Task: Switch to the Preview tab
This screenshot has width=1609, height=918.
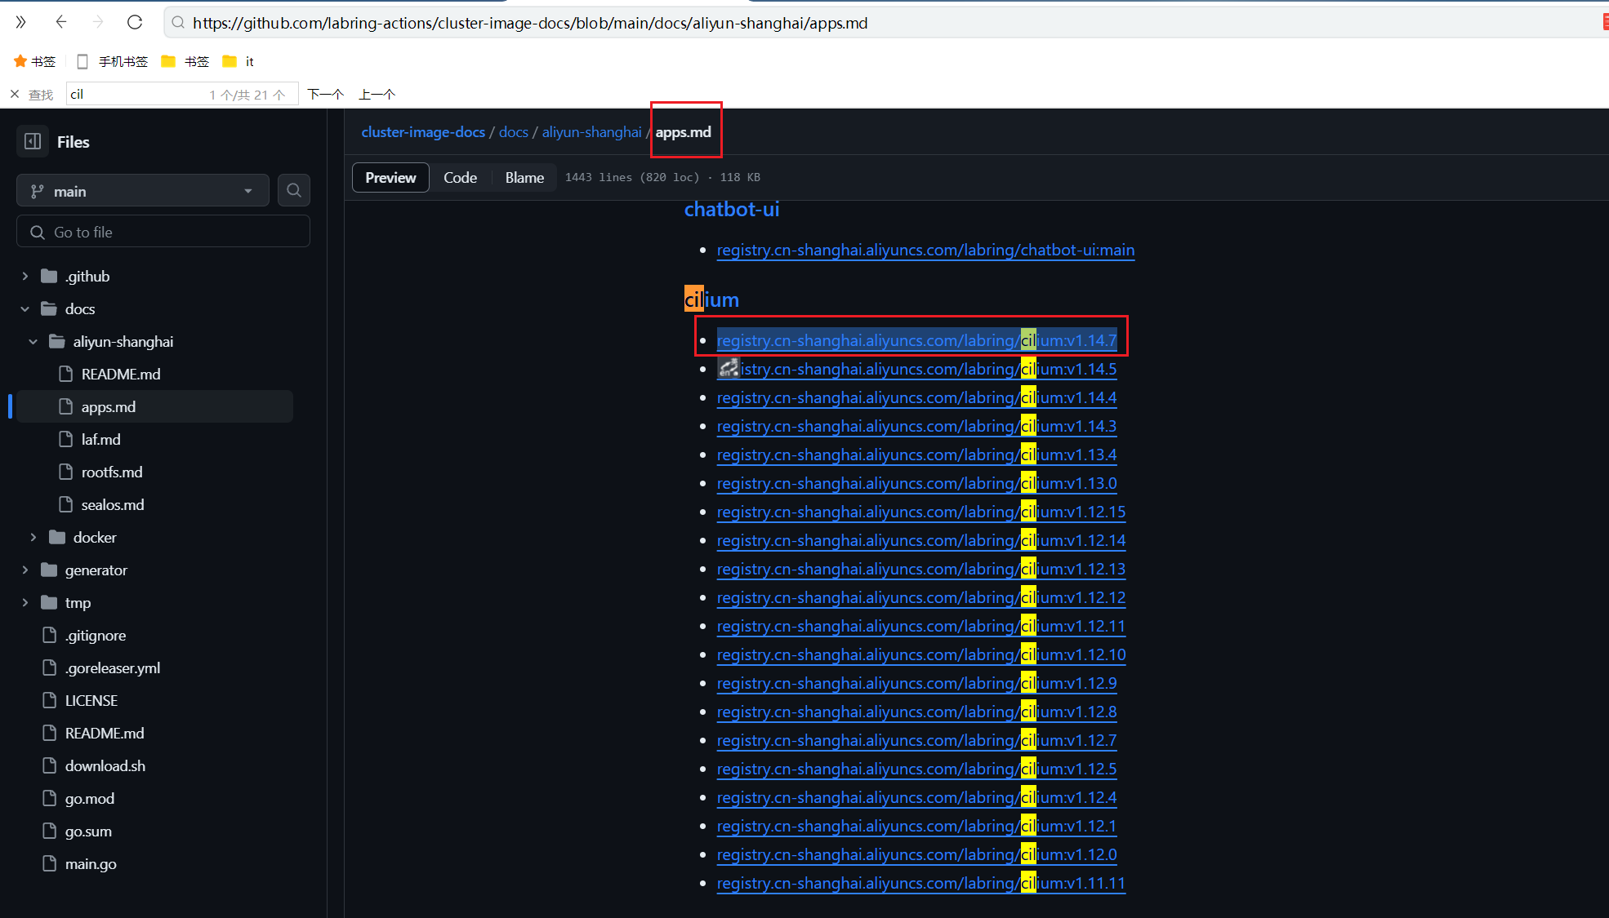Action: coord(390,177)
